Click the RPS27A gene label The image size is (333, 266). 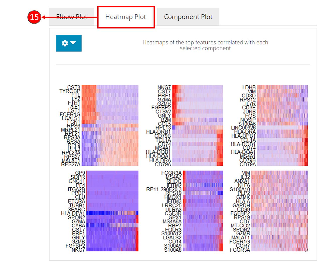pyautogui.click(x=71, y=164)
